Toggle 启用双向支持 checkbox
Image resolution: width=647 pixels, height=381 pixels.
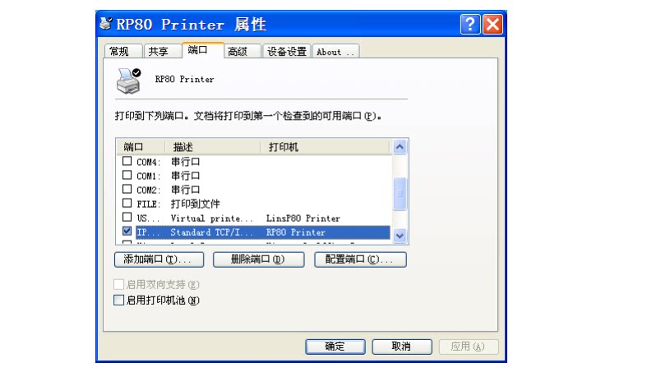click(119, 284)
